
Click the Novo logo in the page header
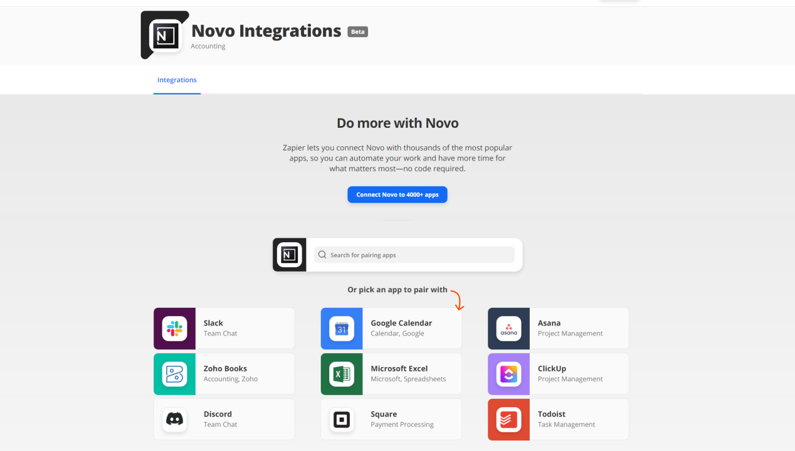(166, 37)
